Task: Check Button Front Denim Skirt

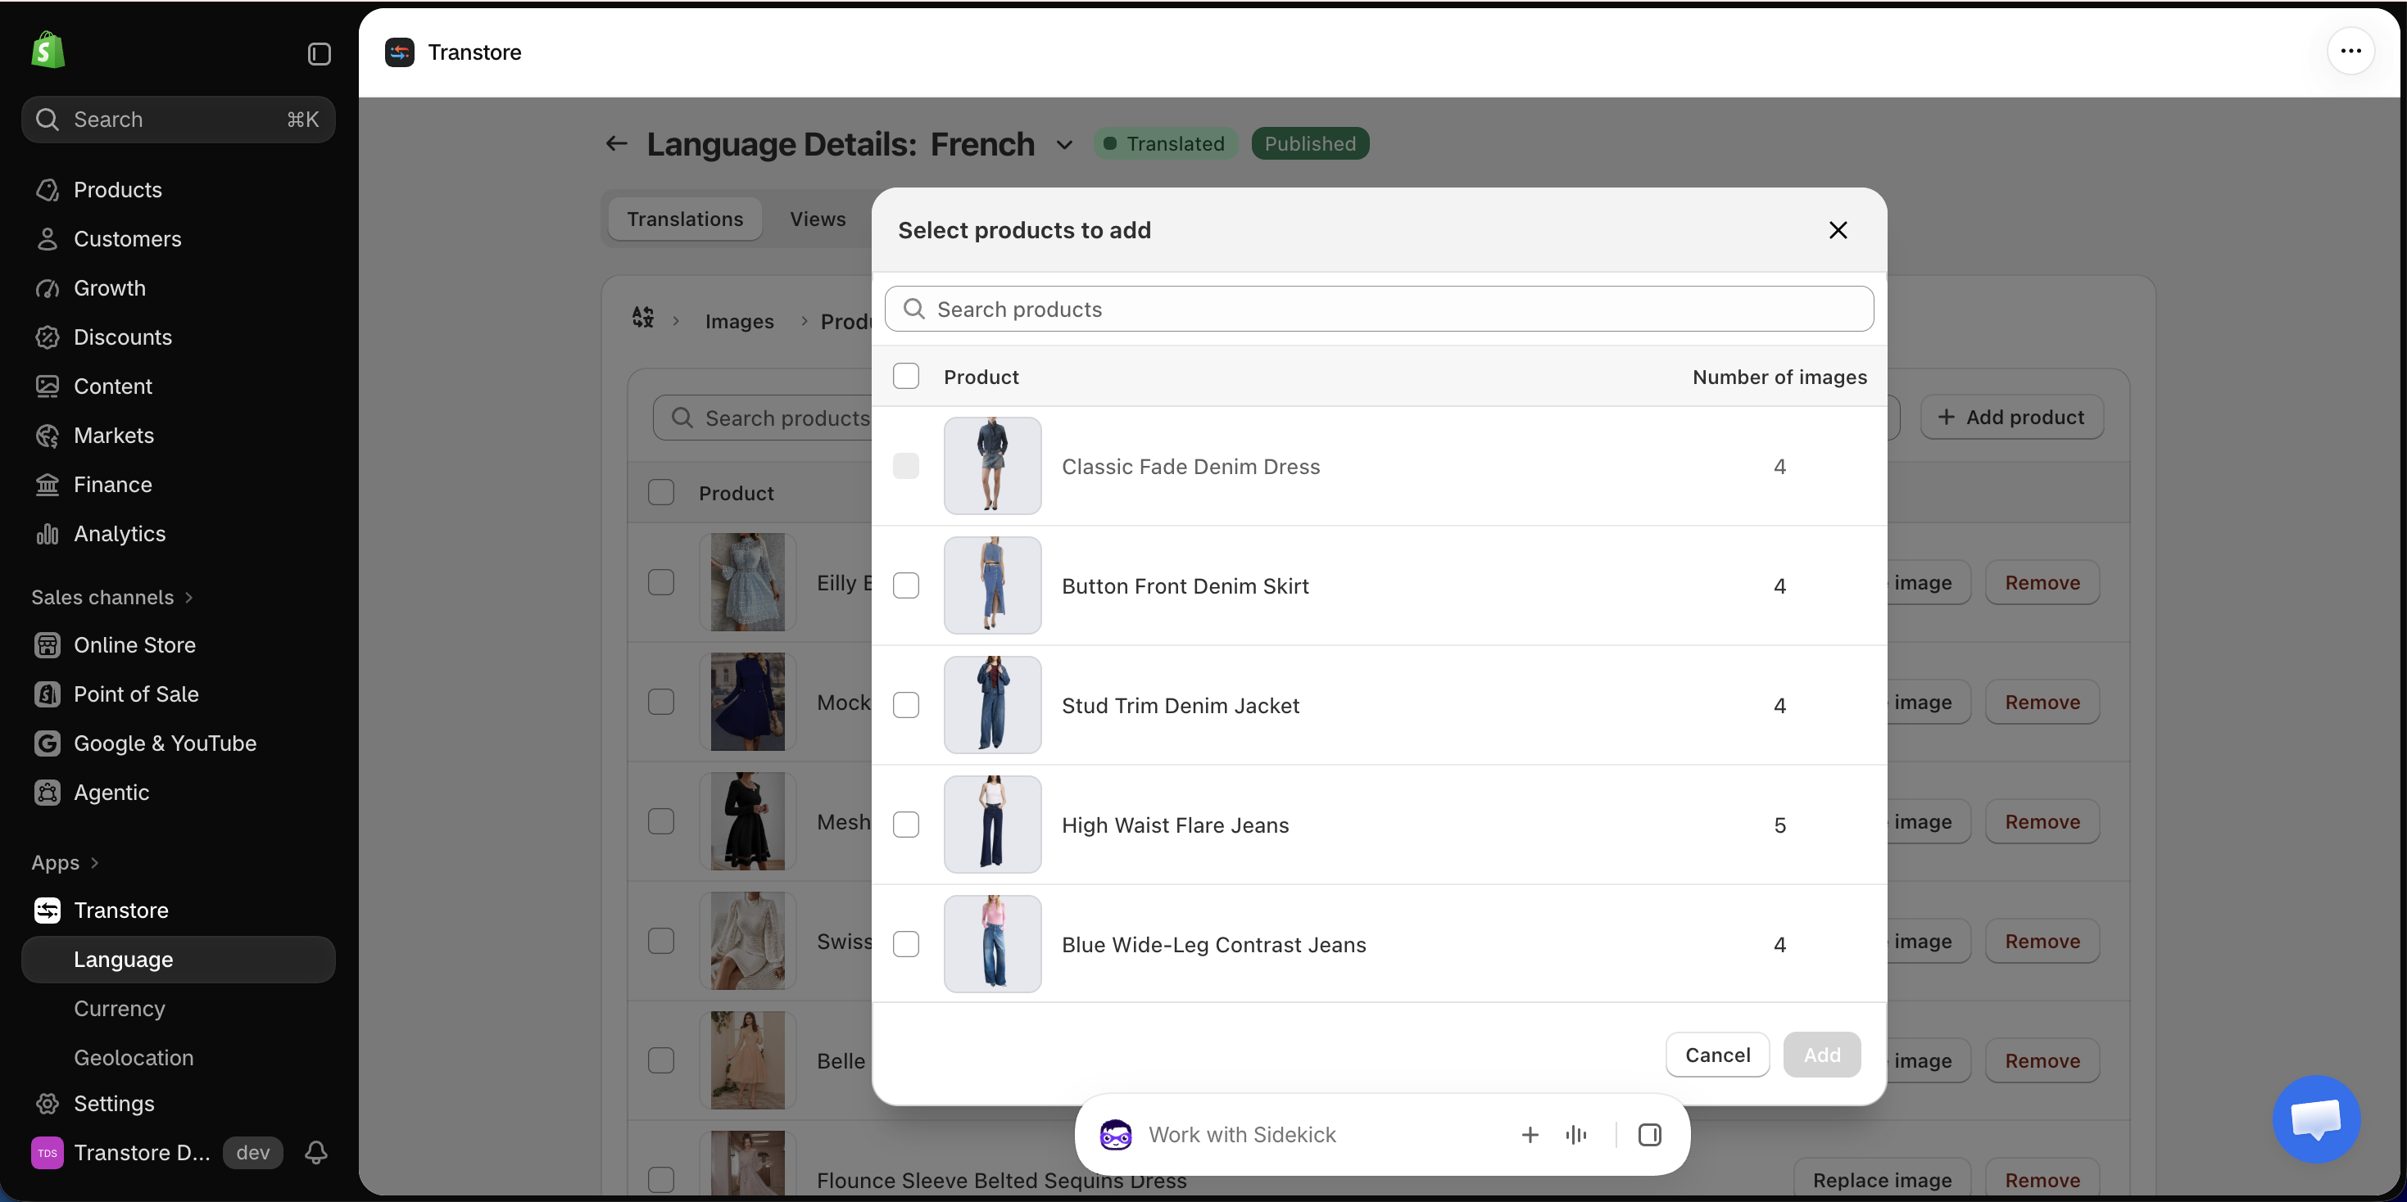Action: (x=905, y=585)
